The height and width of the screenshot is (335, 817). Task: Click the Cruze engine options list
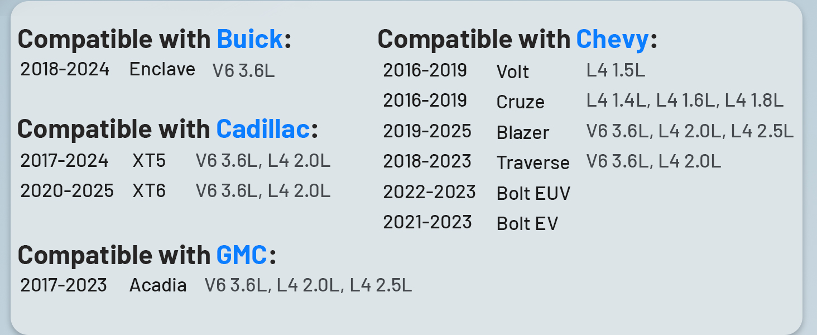click(x=685, y=100)
